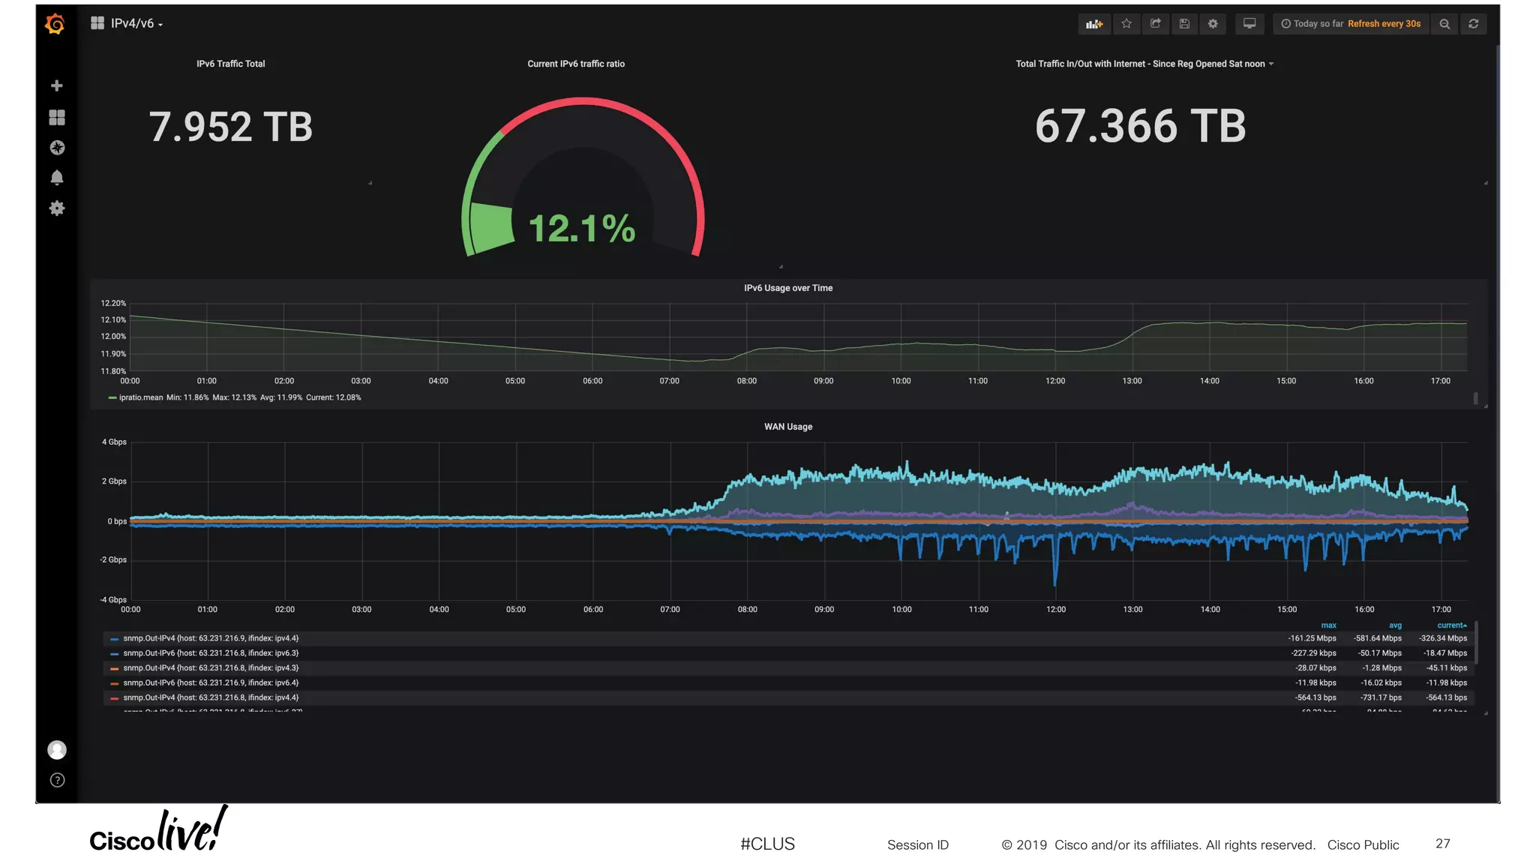Click the 67.366 TB total traffic value
The width and height of the screenshot is (1536, 864).
tap(1141, 125)
